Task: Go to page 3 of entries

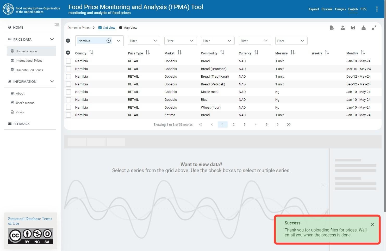Action: point(245,124)
